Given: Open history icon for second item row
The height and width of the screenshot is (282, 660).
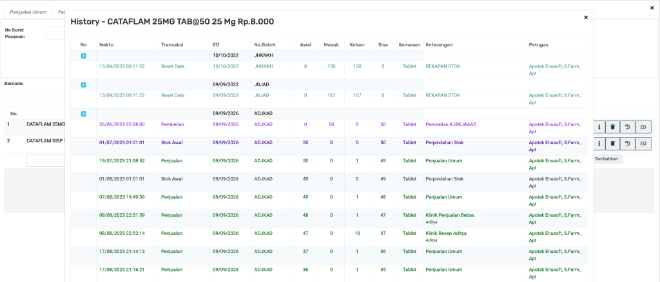Looking at the screenshot, I should point(628,144).
